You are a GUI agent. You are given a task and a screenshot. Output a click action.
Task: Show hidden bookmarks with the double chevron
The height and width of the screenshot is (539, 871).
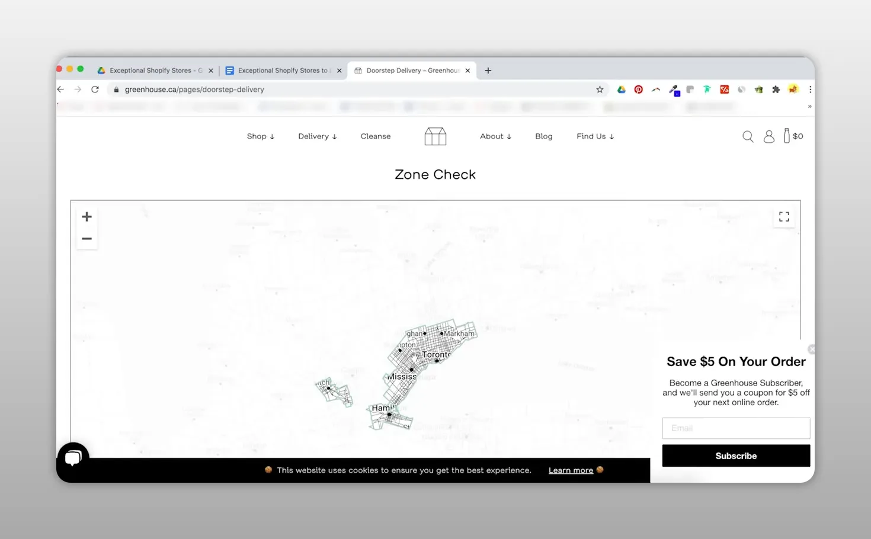point(809,107)
